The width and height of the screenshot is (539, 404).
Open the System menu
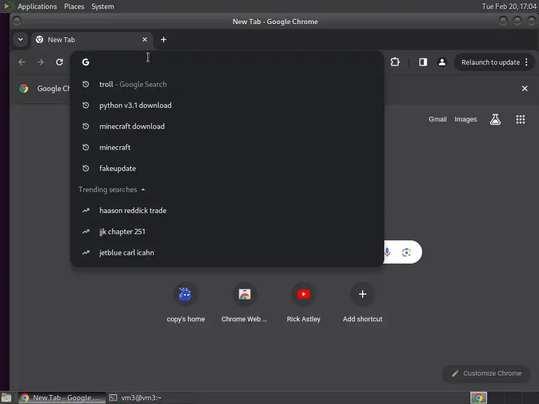(x=103, y=6)
